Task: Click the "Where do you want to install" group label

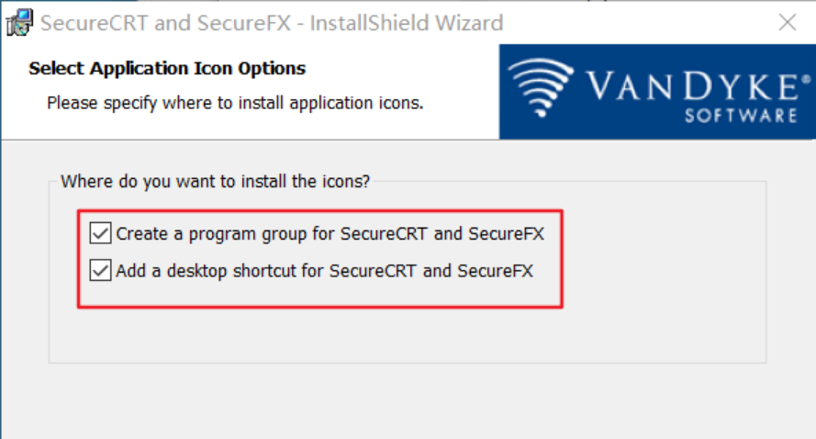Action: (x=216, y=181)
